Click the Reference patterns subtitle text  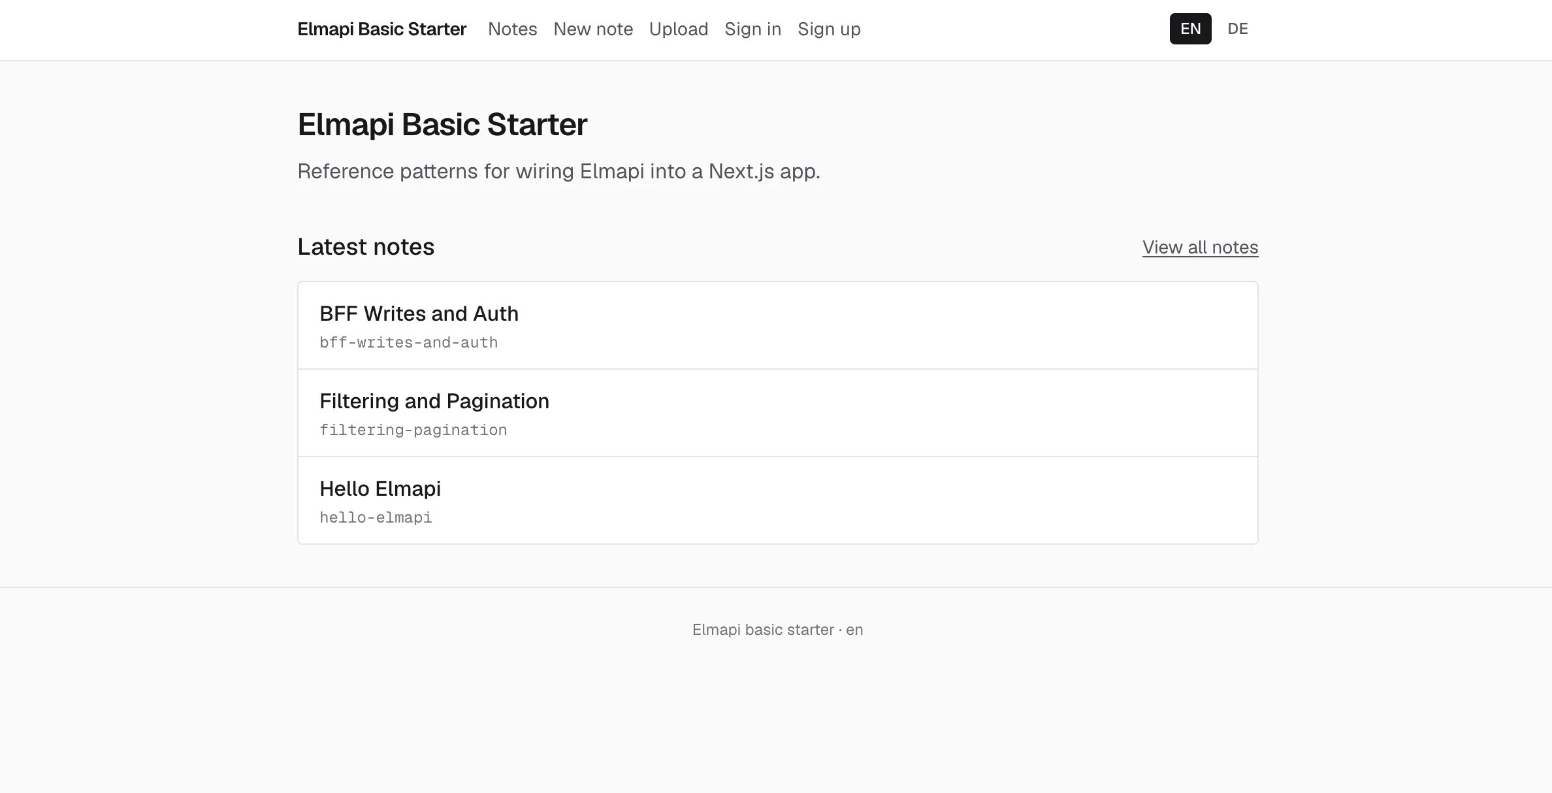(x=558, y=172)
